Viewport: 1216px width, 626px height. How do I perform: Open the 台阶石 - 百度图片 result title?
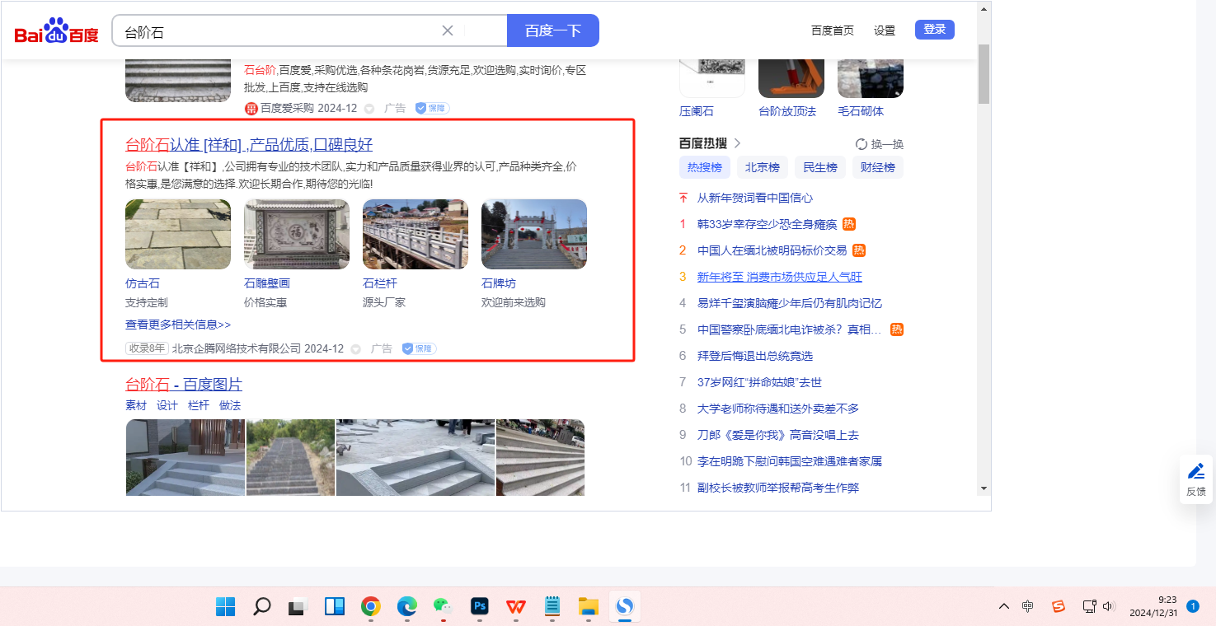184,385
